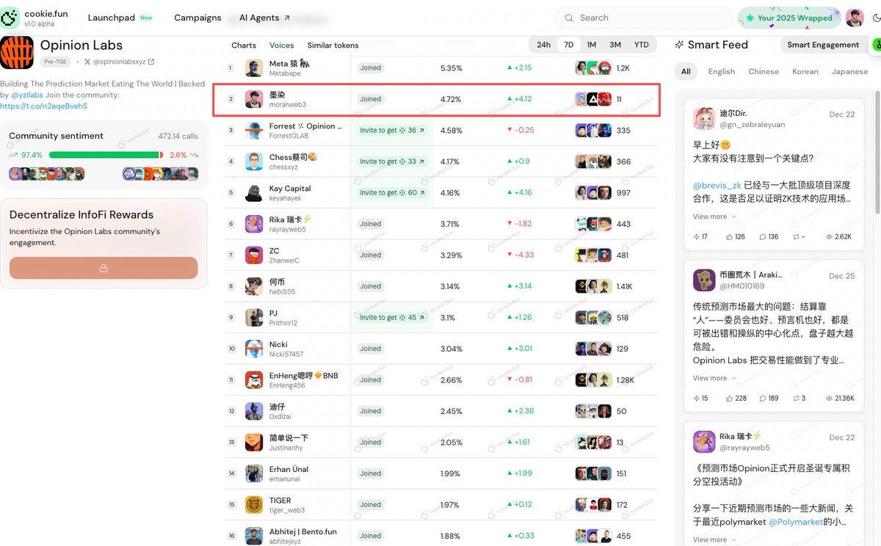The image size is (881, 546).
Task: Click the comment icon showing 17
Action: coord(697,237)
